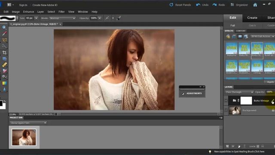Open the brush Size slider dropdown

(36, 18)
